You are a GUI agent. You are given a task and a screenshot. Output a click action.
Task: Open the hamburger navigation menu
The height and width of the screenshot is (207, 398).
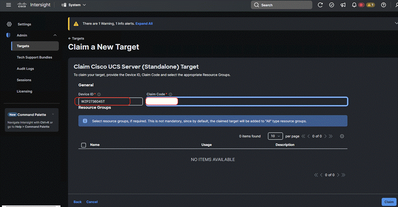pyautogui.click(x=8, y=5)
